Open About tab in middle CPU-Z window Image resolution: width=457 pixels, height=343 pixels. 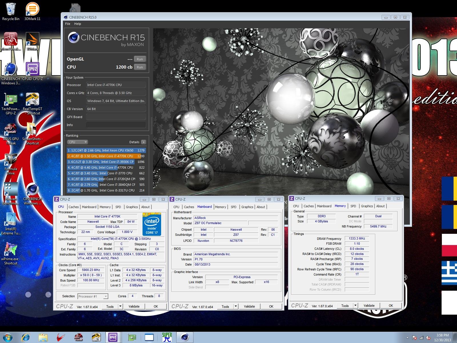[261, 207]
